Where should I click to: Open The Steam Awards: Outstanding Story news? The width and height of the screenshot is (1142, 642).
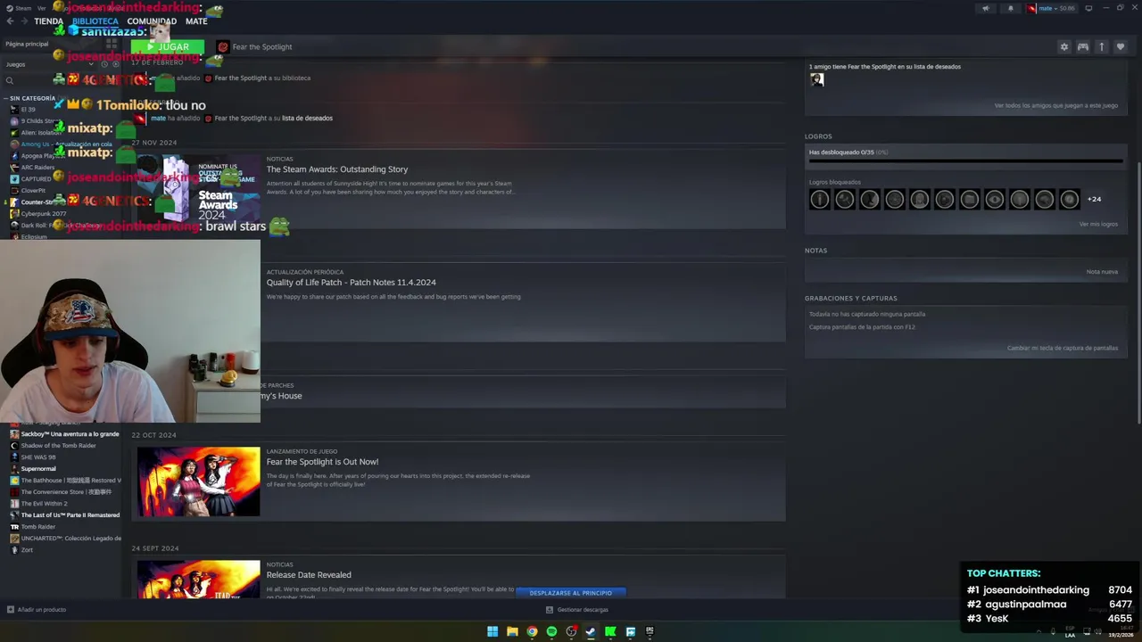point(337,169)
